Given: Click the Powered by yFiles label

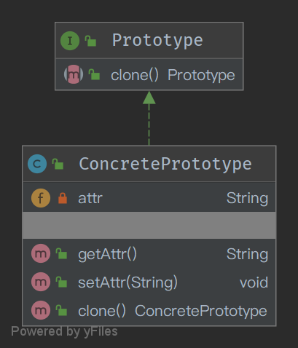Looking at the screenshot, I should point(64,332).
